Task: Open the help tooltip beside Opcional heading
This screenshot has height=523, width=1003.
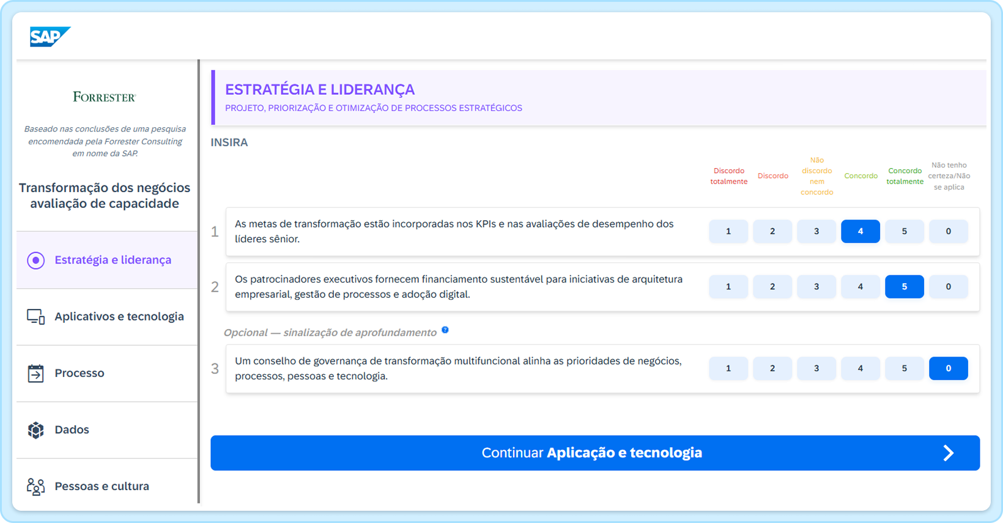Action: 445,330
